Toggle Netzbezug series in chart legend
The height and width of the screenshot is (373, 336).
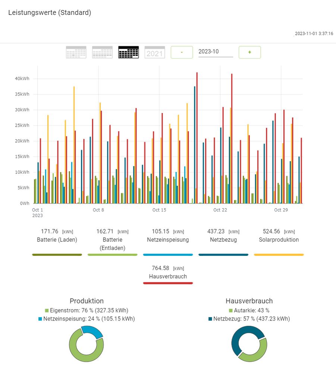223,239
